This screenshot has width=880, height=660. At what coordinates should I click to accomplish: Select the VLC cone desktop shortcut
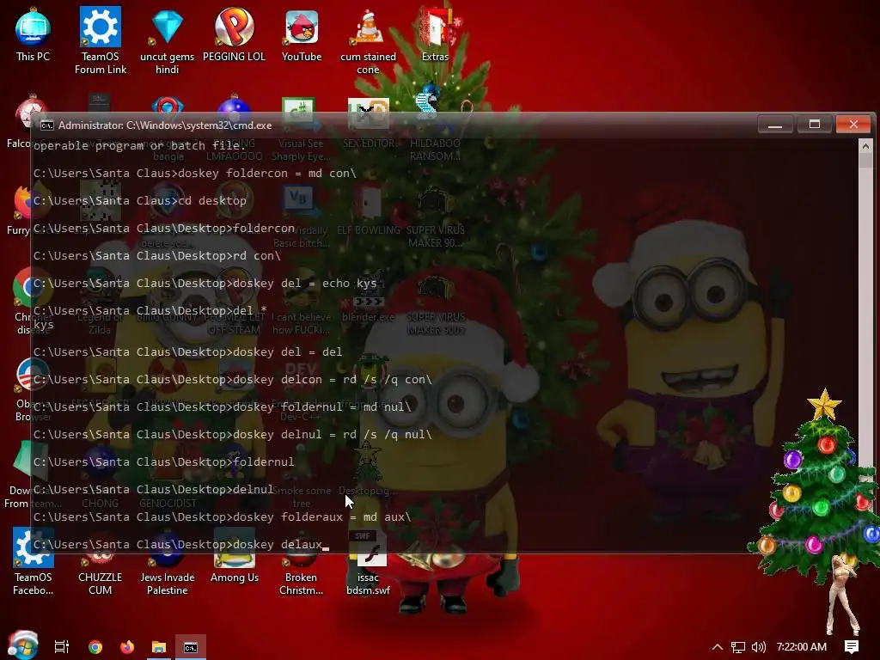pyautogui.click(x=368, y=40)
